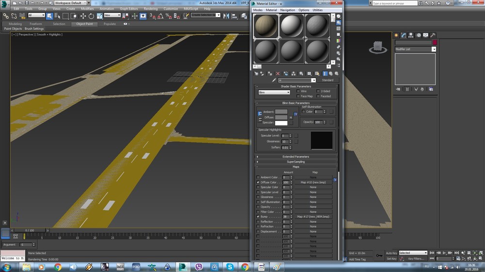The width and height of the screenshot is (485, 272).
Task: Click the white Specular color swatch
Action: (281, 123)
